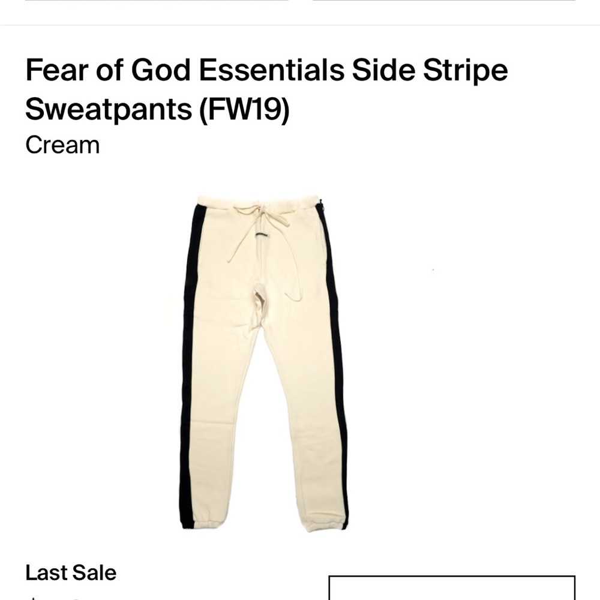Click the cut-off button edge at top right
Viewport: 600px width, 600px height.
[444, 2]
